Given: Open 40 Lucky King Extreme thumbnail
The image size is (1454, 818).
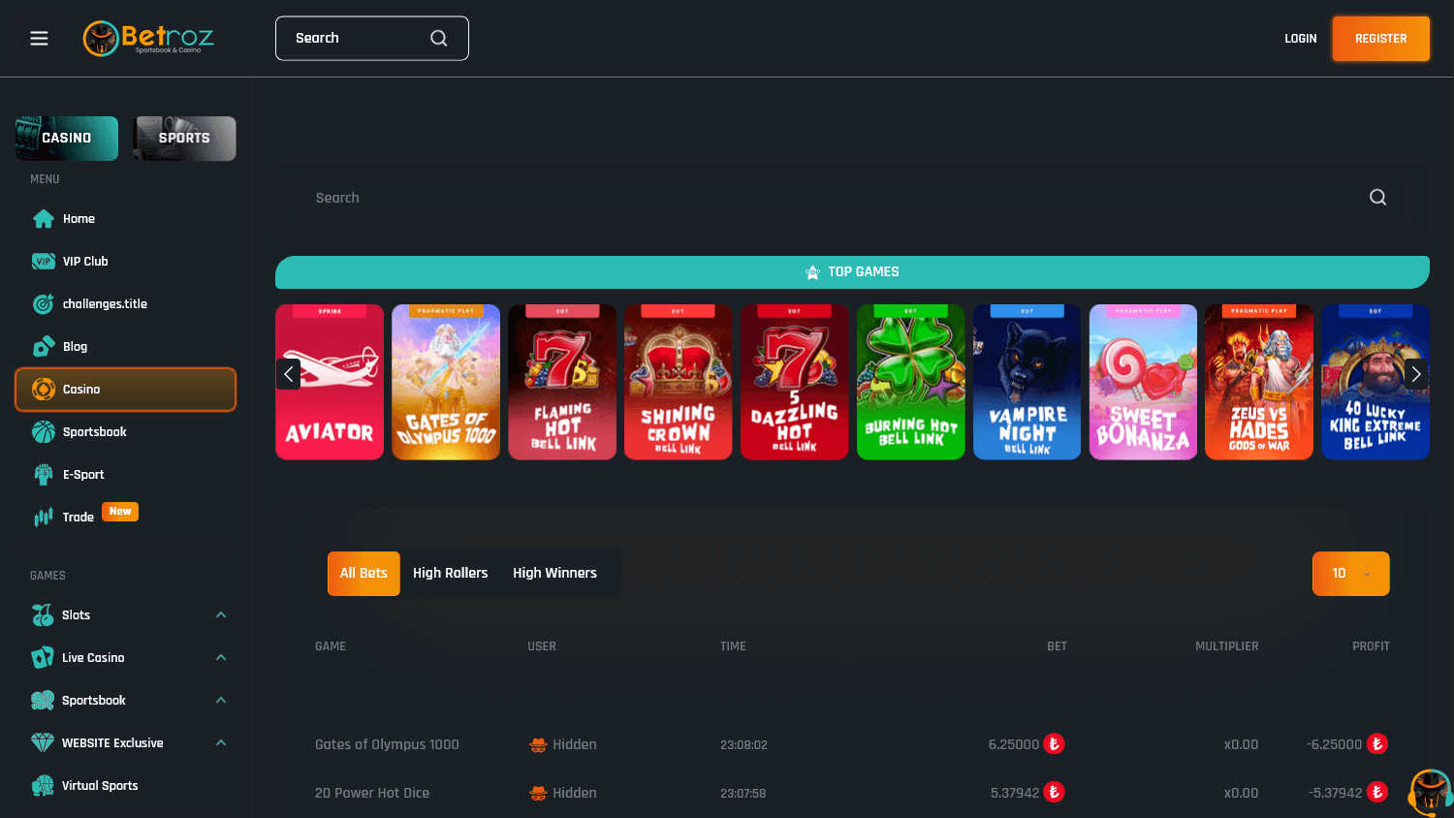Looking at the screenshot, I should pos(1375,382).
